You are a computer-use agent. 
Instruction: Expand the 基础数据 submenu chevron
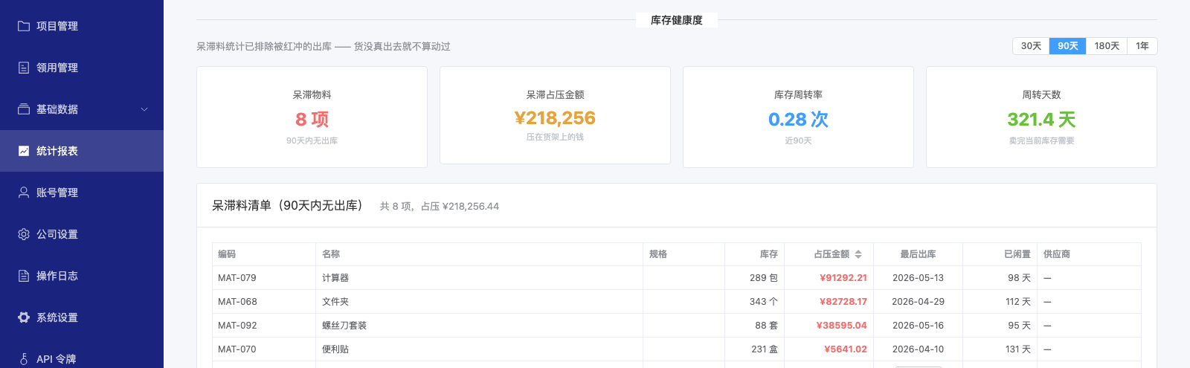point(144,109)
